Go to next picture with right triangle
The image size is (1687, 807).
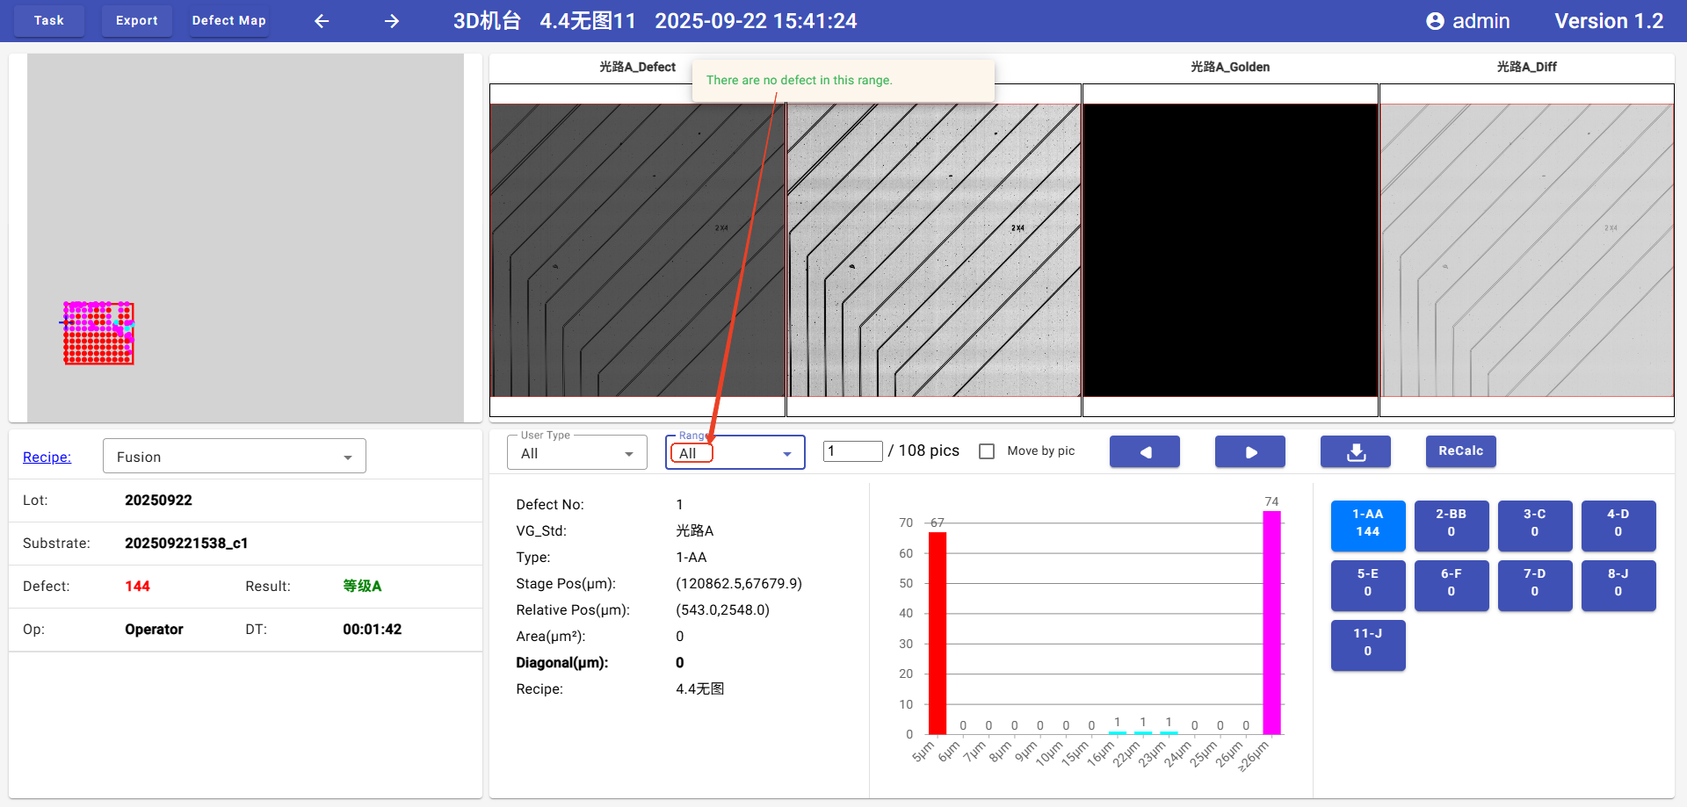pyautogui.click(x=1249, y=451)
